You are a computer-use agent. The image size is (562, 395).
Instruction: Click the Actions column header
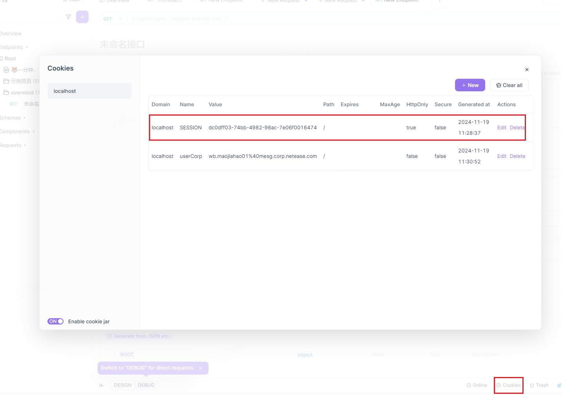coord(506,104)
